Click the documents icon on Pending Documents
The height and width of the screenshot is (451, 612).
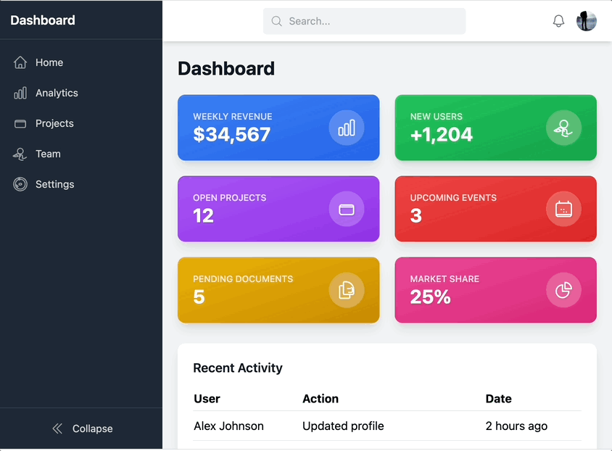pos(347,290)
